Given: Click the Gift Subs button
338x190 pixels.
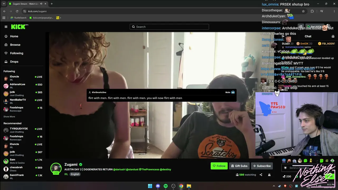Looking at the screenshot, I should [x=239, y=166].
